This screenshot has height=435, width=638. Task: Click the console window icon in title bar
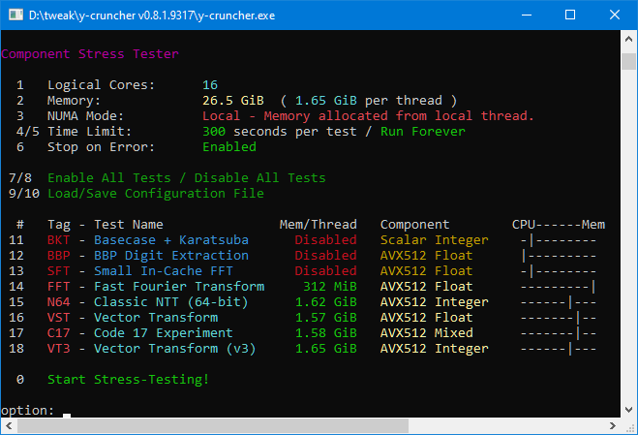click(x=15, y=16)
